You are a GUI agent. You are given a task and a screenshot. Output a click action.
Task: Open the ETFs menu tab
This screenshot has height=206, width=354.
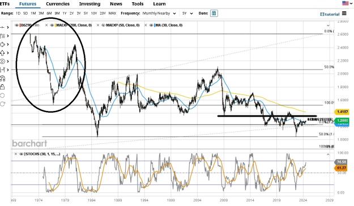5,4
